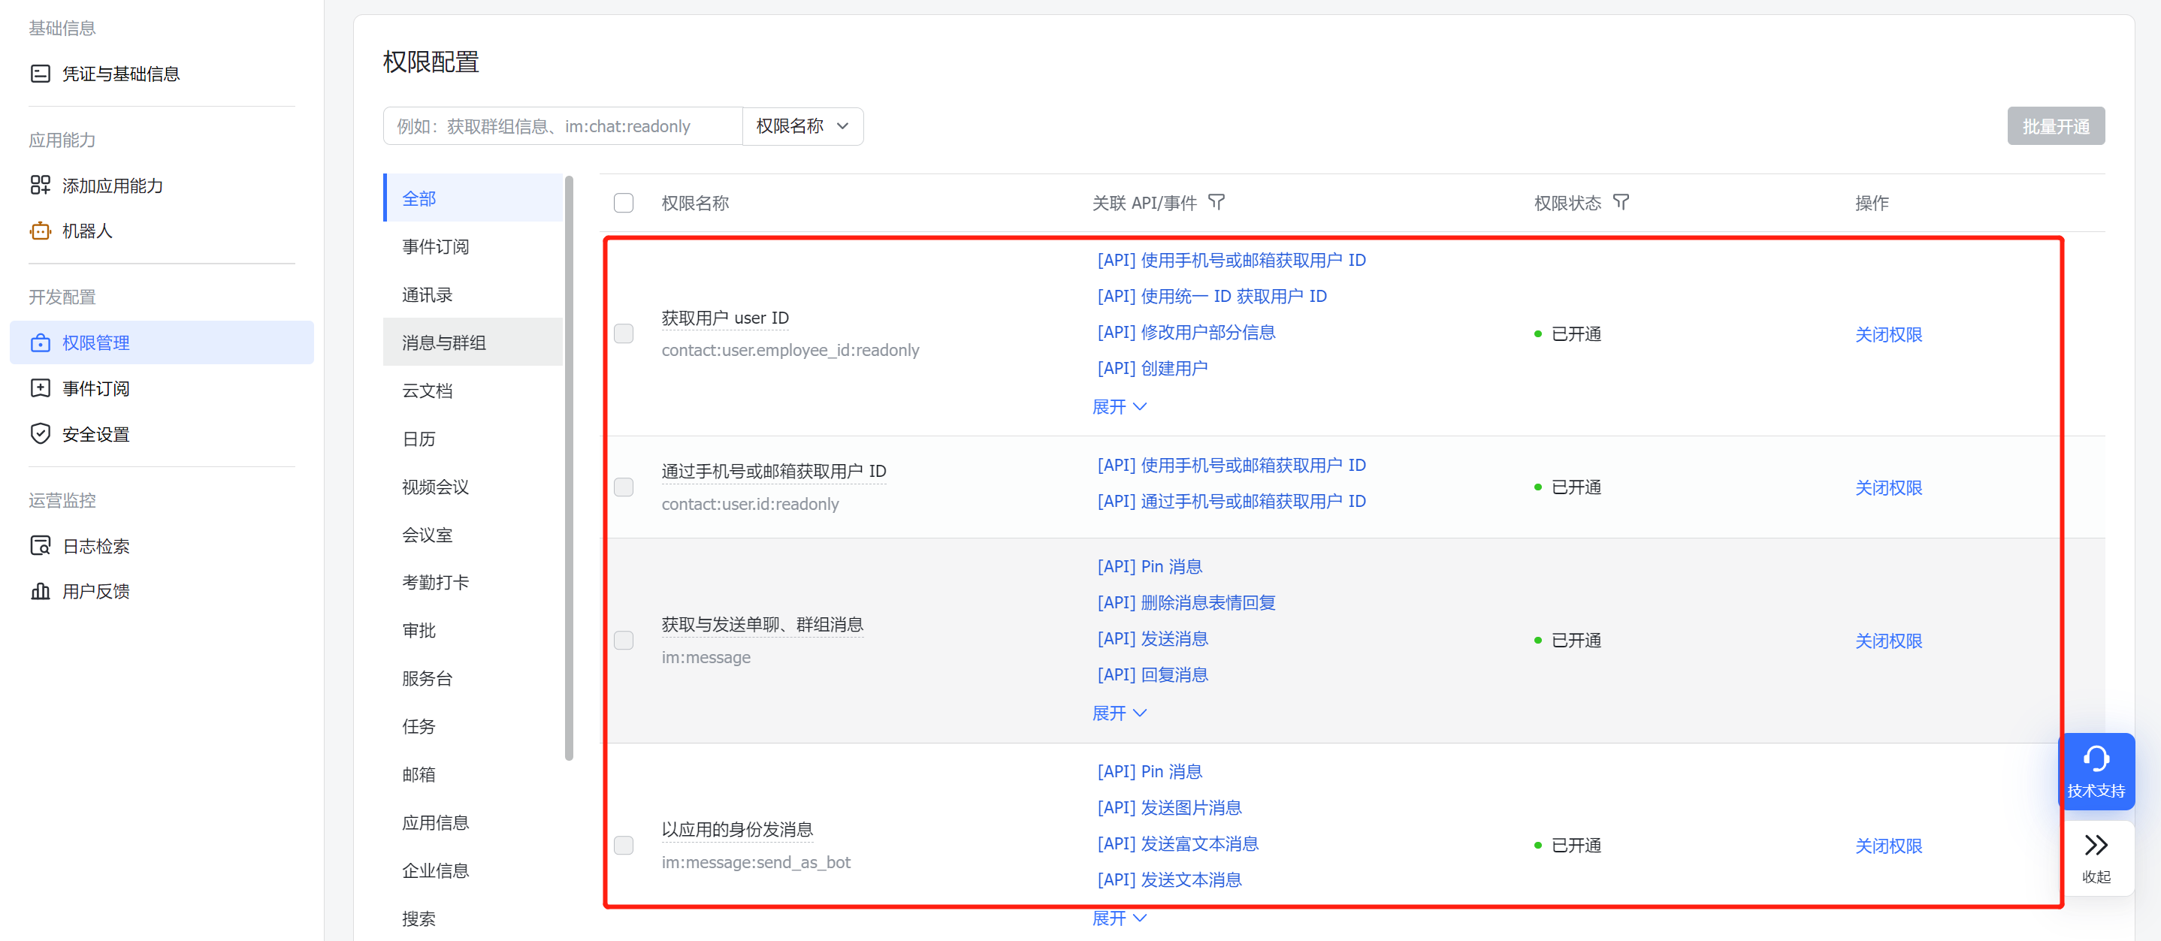Image resolution: width=2161 pixels, height=941 pixels.
Task: Expand API list for 获取用户 user ID
Action: pyautogui.click(x=1118, y=407)
